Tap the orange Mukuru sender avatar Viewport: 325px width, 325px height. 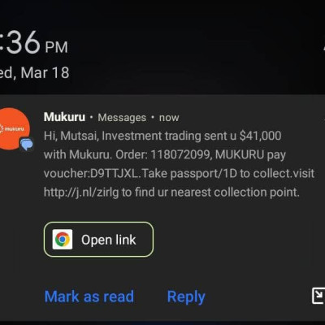pyautogui.click(x=12, y=129)
